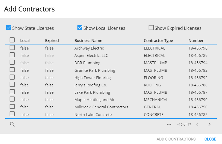Click the 1–10 of 17 page indicator
Image resolution: width=222 pixels, height=144 pixels.
(x=183, y=125)
